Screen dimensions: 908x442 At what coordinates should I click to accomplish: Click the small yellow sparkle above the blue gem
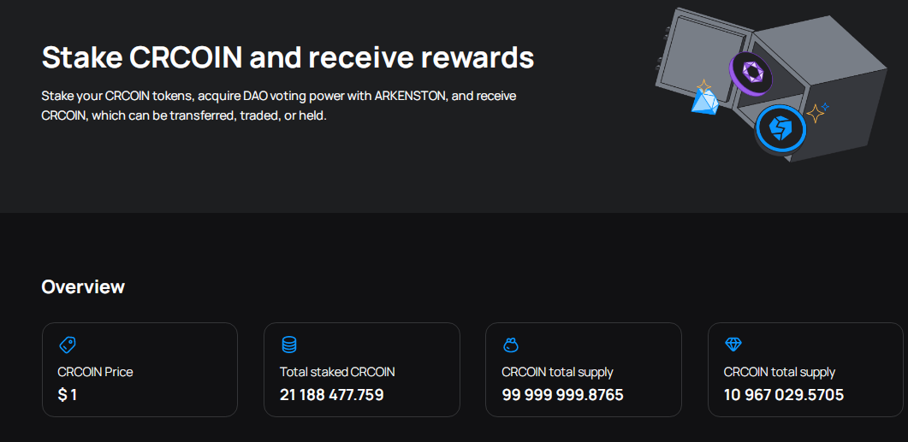(x=703, y=86)
